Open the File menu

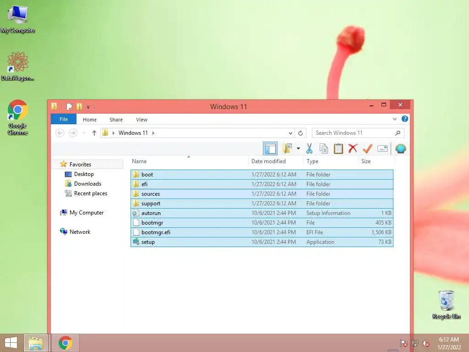(64, 119)
